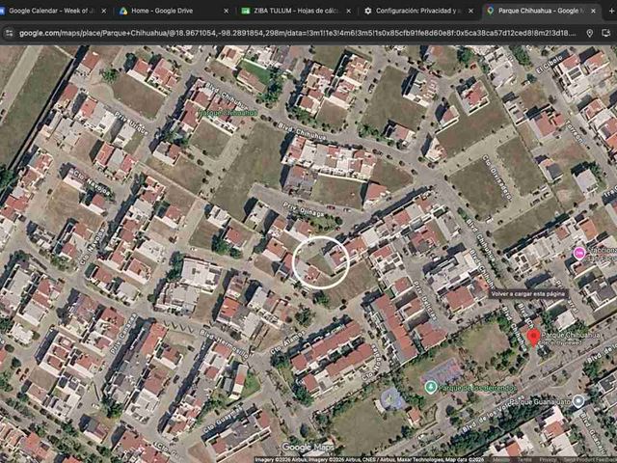Click the Google Maps logo watermark
Screen dimensions: 617x463
click(308, 447)
